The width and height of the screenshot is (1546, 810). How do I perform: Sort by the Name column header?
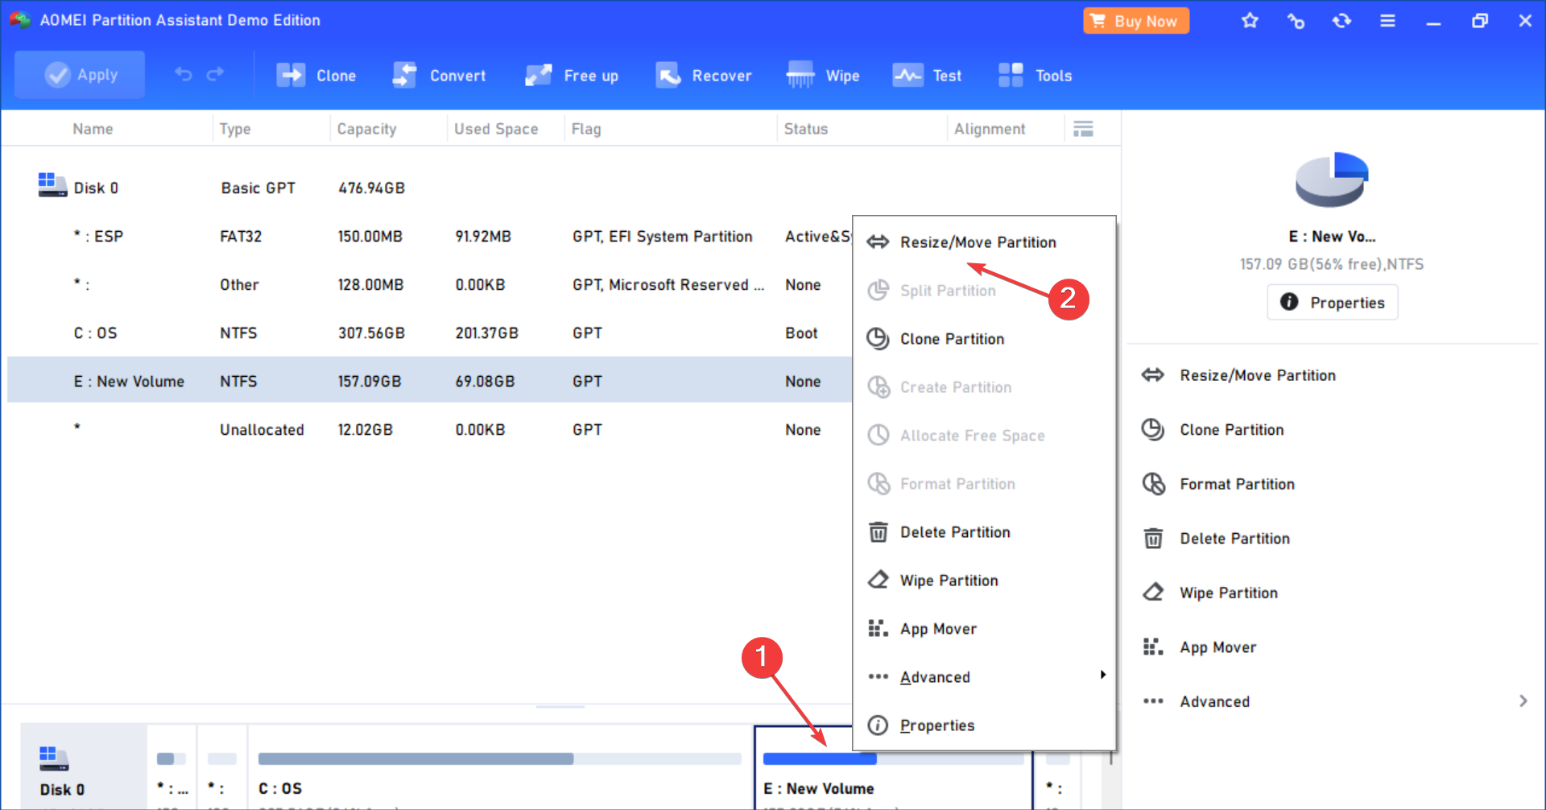(93, 129)
